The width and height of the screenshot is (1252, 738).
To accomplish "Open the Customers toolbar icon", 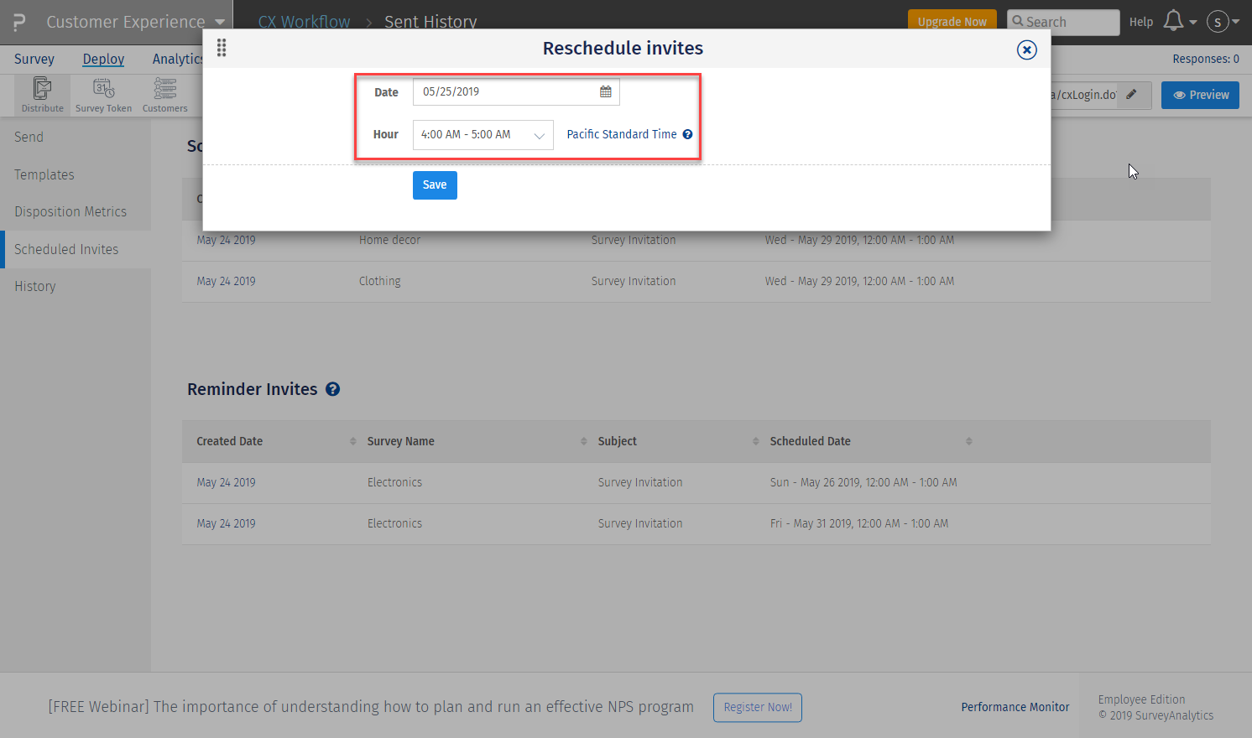I will pos(165,95).
